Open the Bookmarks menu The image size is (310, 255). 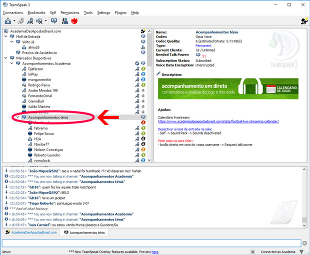point(36,12)
